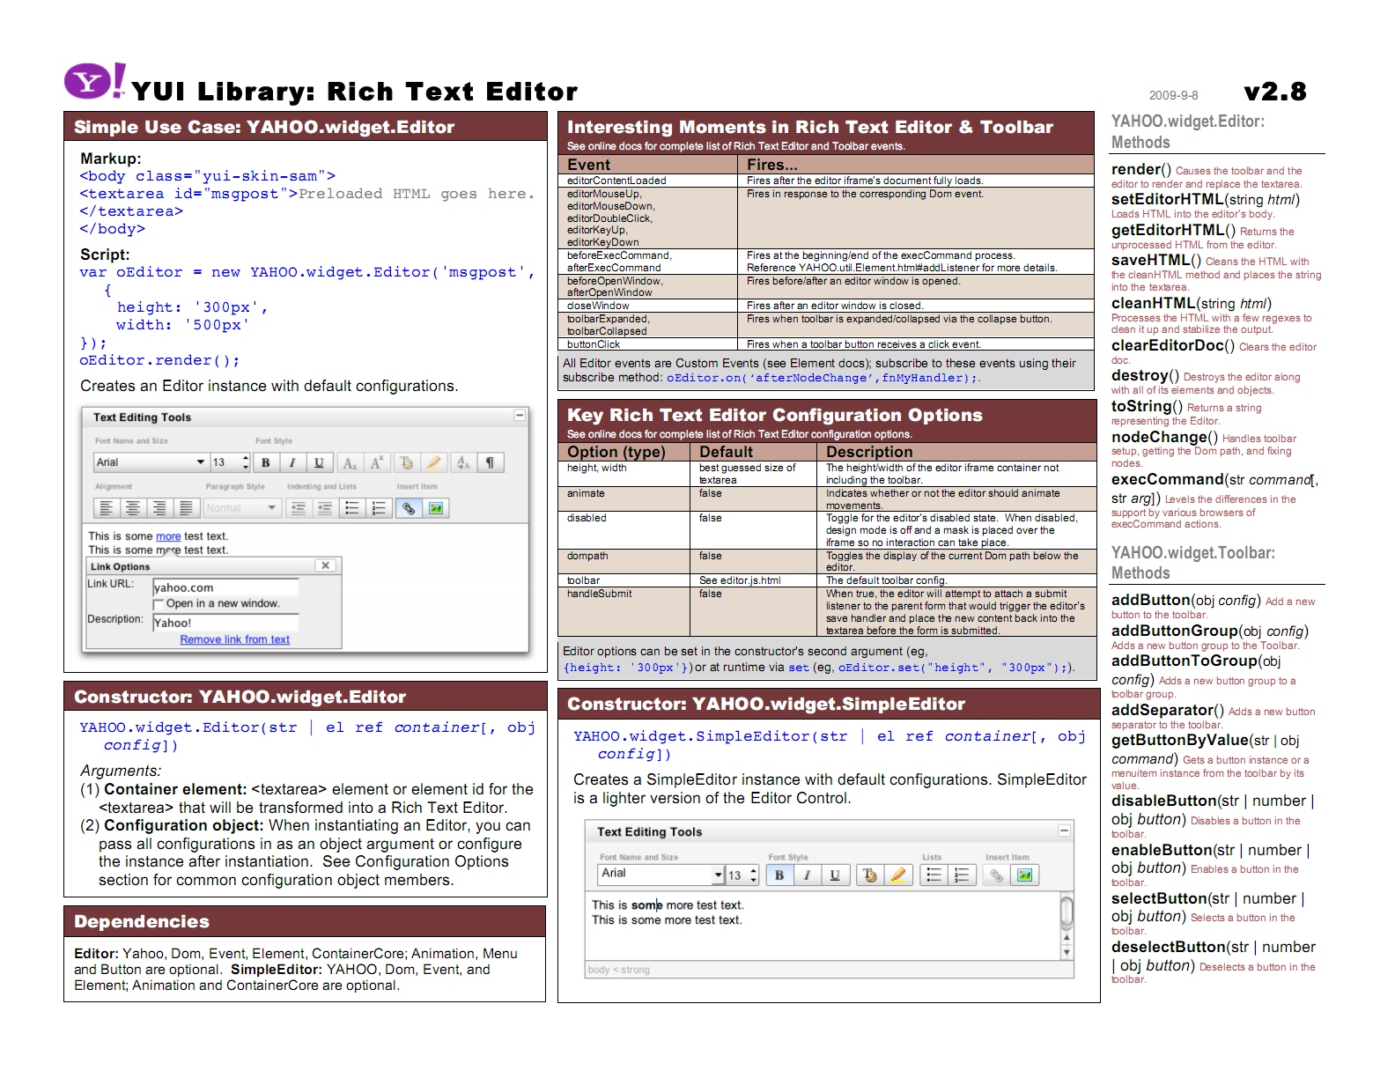Viewport: 1395px width, 1078px height.
Task: Click the show hidden elements pilcrow button
Action: click(490, 462)
